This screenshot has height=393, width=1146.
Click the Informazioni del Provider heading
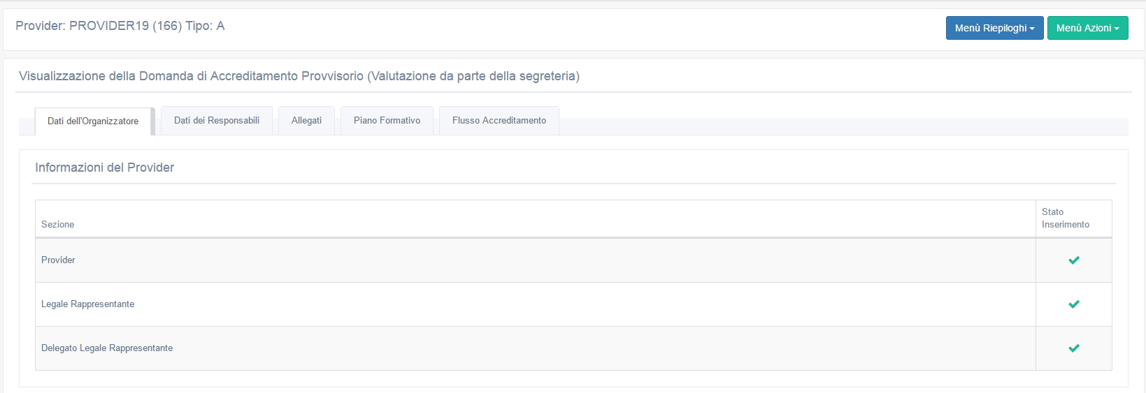click(105, 168)
